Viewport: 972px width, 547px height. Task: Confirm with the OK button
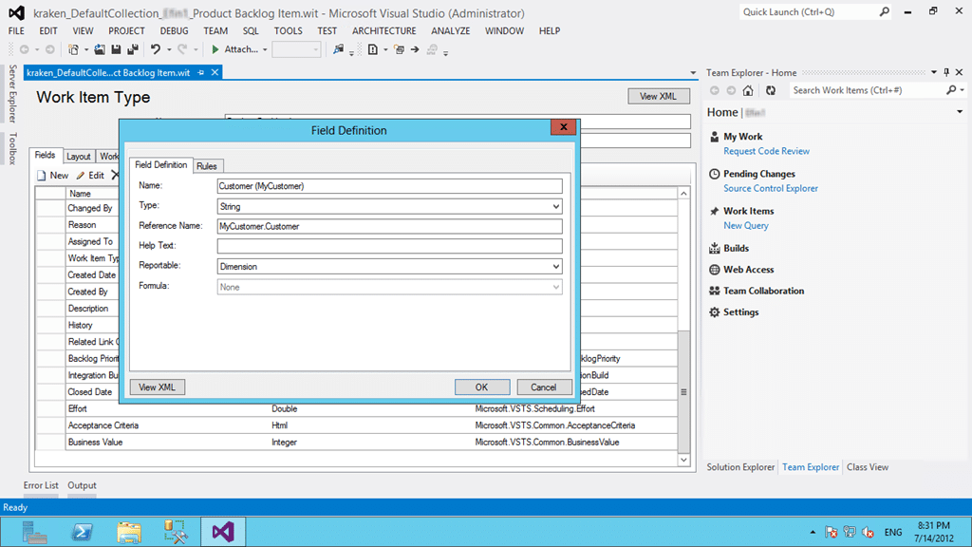481,387
